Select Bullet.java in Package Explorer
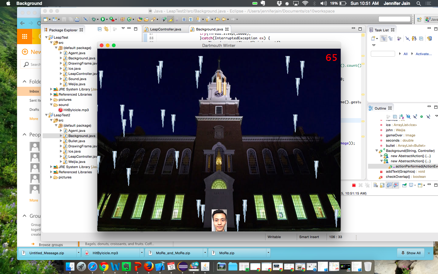Image resolution: width=438 pixels, height=274 pixels. pyautogui.click(x=77, y=141)
